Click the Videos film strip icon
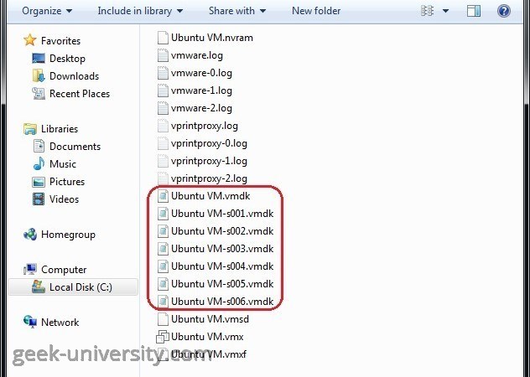 pos(39,199)
